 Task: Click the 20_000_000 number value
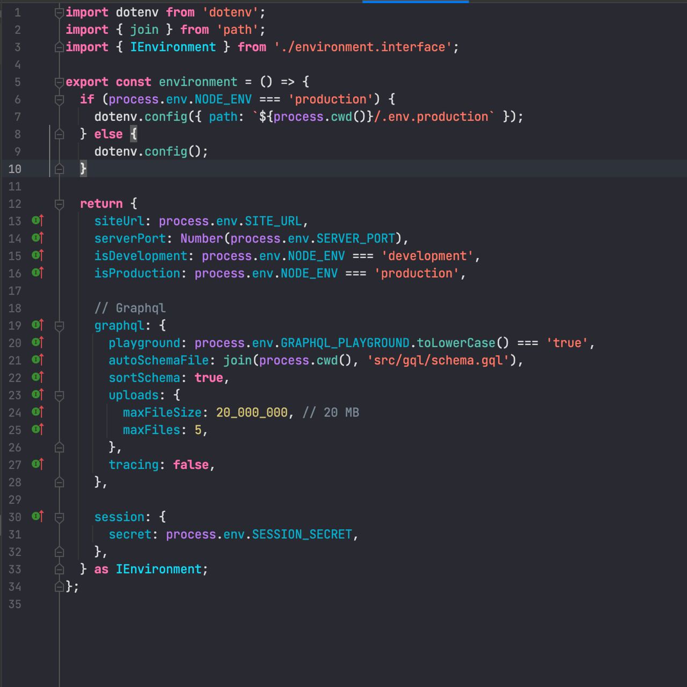point(252,413)
